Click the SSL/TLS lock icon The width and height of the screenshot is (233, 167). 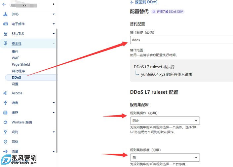(x=5, y=34)
